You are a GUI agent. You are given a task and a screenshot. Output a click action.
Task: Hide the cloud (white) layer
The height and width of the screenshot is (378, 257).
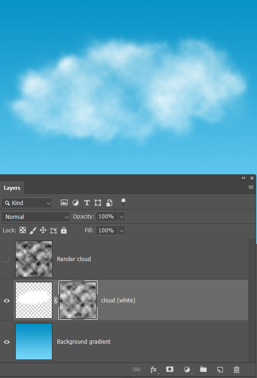tap(6, 301)
